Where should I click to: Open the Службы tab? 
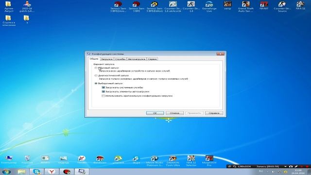click(121, 59)
